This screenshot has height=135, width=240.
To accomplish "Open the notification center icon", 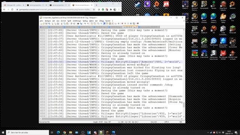I will [236, 132].
